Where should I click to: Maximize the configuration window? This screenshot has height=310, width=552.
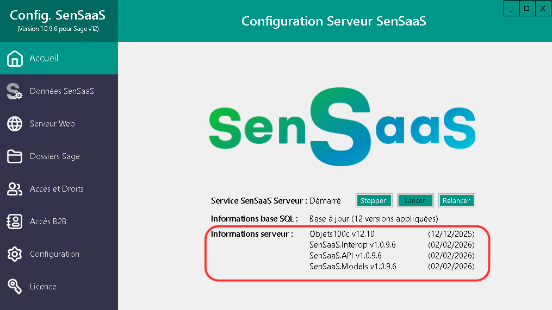[x=526, y=8]
